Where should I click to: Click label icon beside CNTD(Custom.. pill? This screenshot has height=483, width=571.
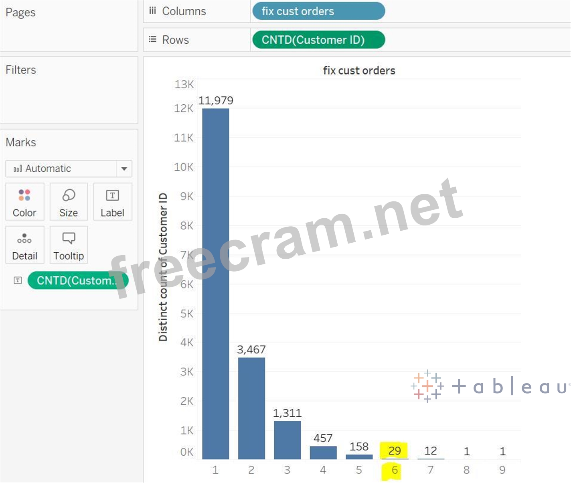point(18,280)
